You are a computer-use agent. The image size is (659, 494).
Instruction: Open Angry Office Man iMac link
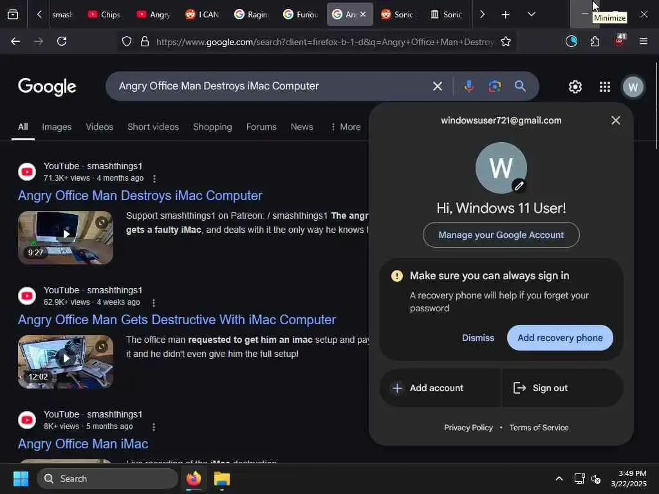tap(83, 444)
